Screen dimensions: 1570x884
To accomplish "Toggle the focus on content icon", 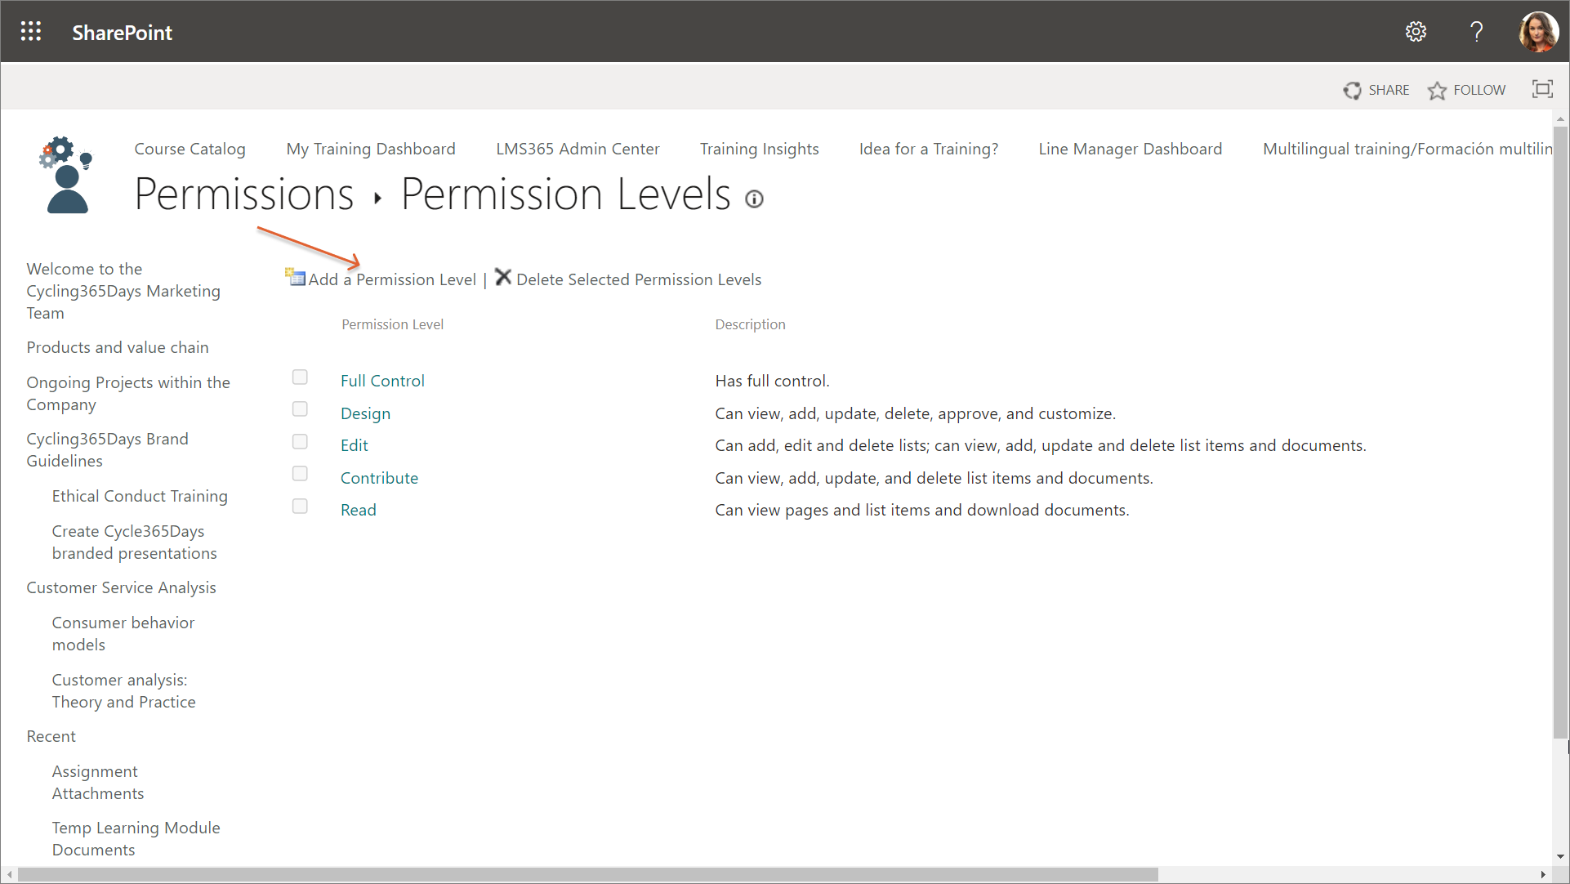I will tap(1542, 89).
